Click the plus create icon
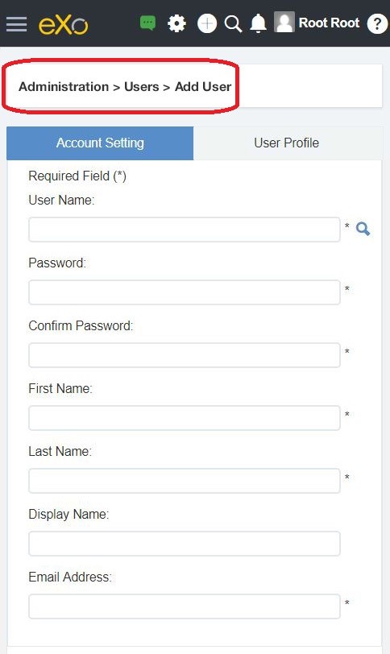The image size is (390, 654). 207,24
